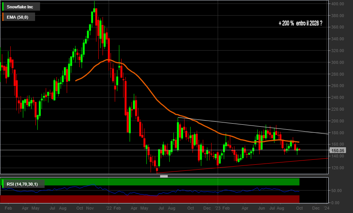Click the green Snowflake Inc color marker
353x213 pixels.
point(3,7)
